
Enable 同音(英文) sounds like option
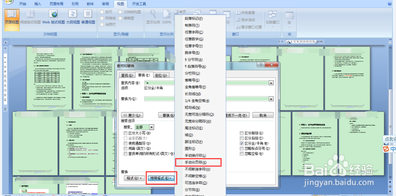click(x=126, y=149)
